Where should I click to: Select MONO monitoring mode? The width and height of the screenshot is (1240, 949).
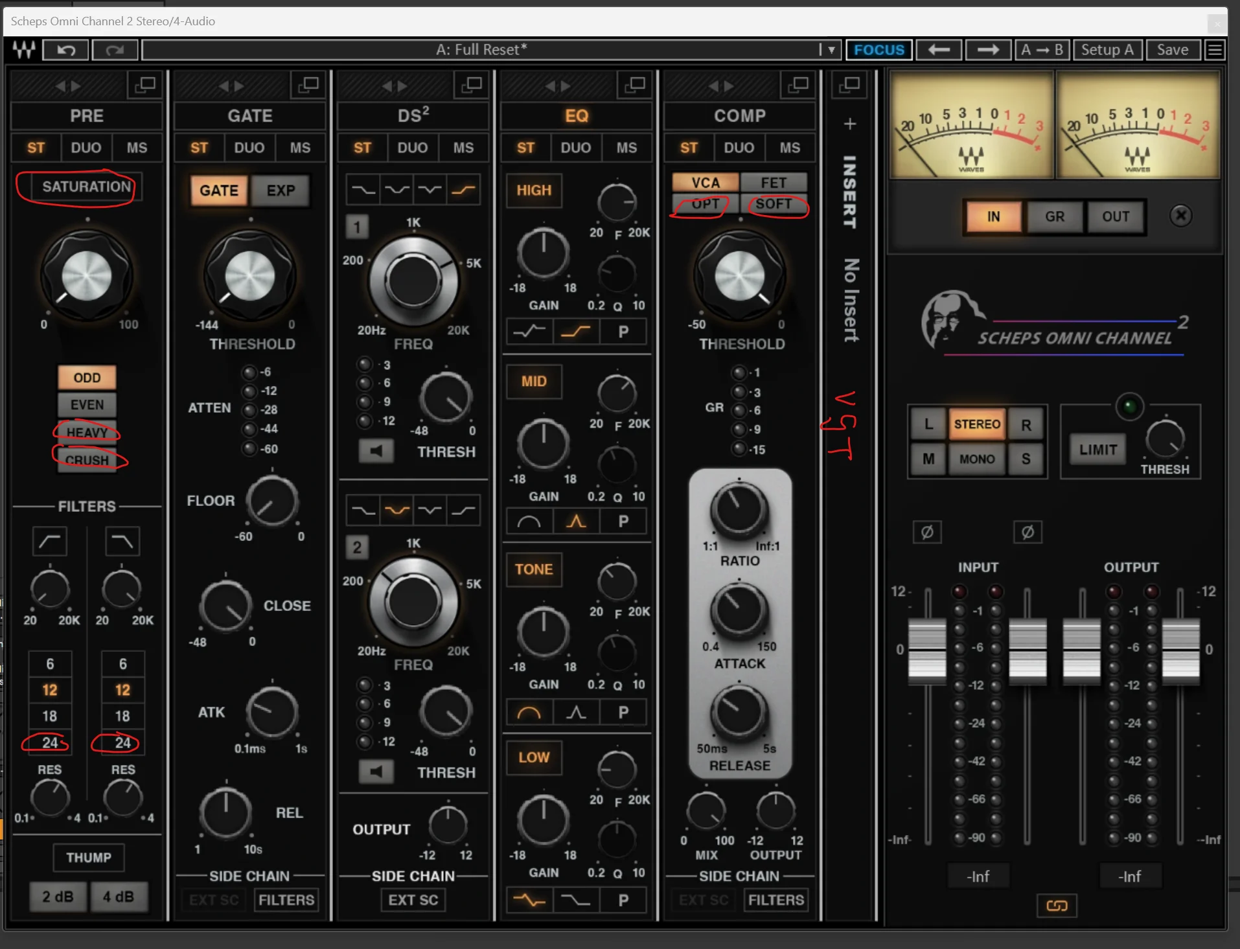pos(976,459)
